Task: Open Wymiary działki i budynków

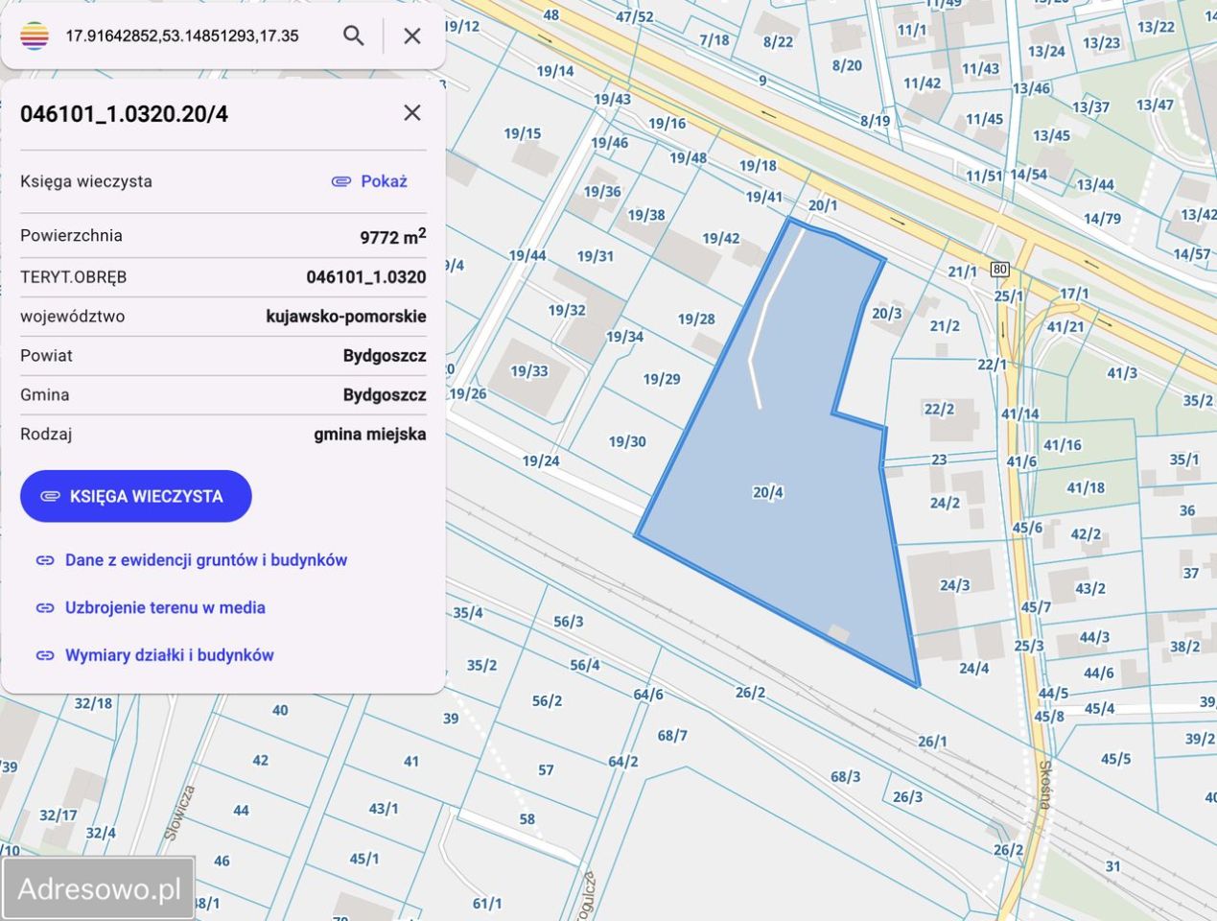Action: pyautogui.click(x=169, y=654)
